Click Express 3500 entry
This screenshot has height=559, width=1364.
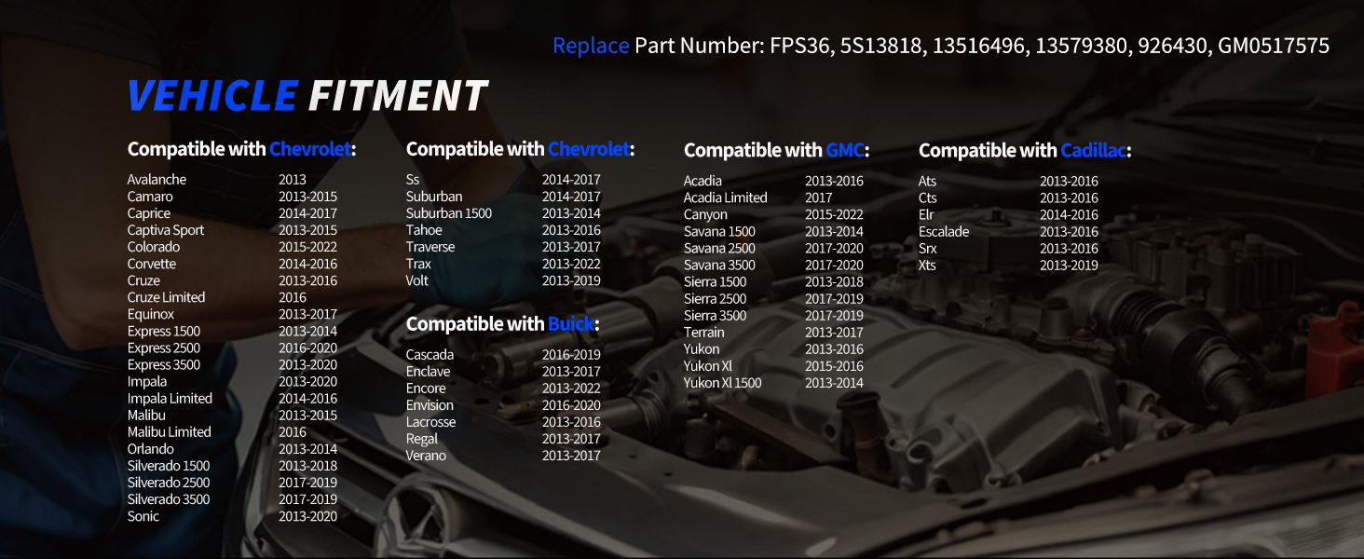pyautogui.click(x=164, y=364)
